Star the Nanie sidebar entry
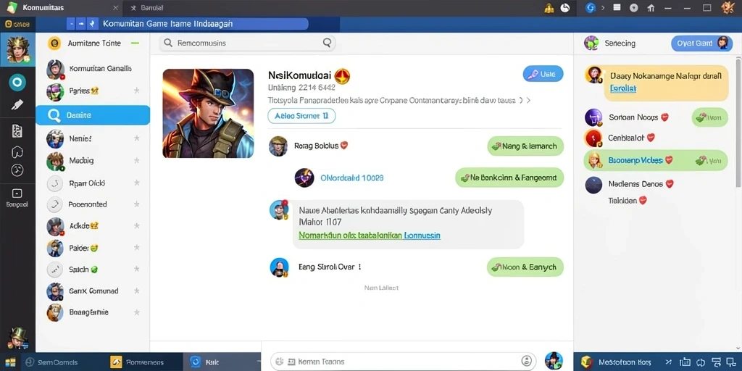742x371 pixels. pyautogui.click(x=137, y=138)
